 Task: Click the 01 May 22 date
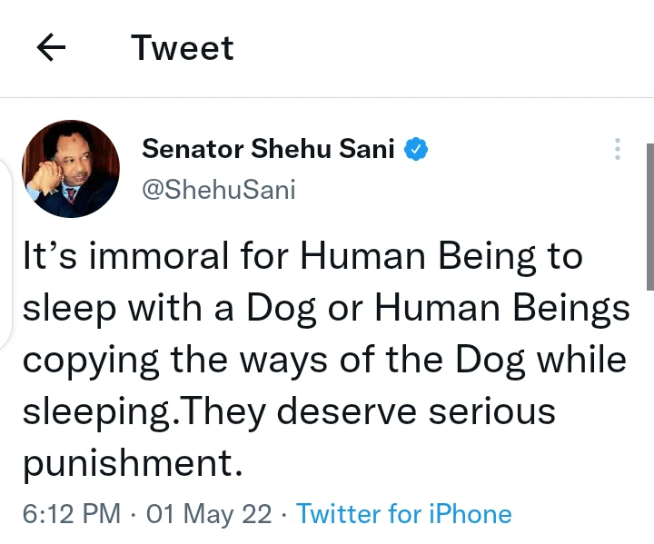click(209, 514)
